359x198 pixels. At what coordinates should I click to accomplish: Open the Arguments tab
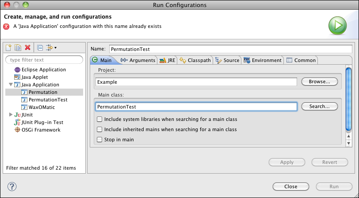click(138, 60)
